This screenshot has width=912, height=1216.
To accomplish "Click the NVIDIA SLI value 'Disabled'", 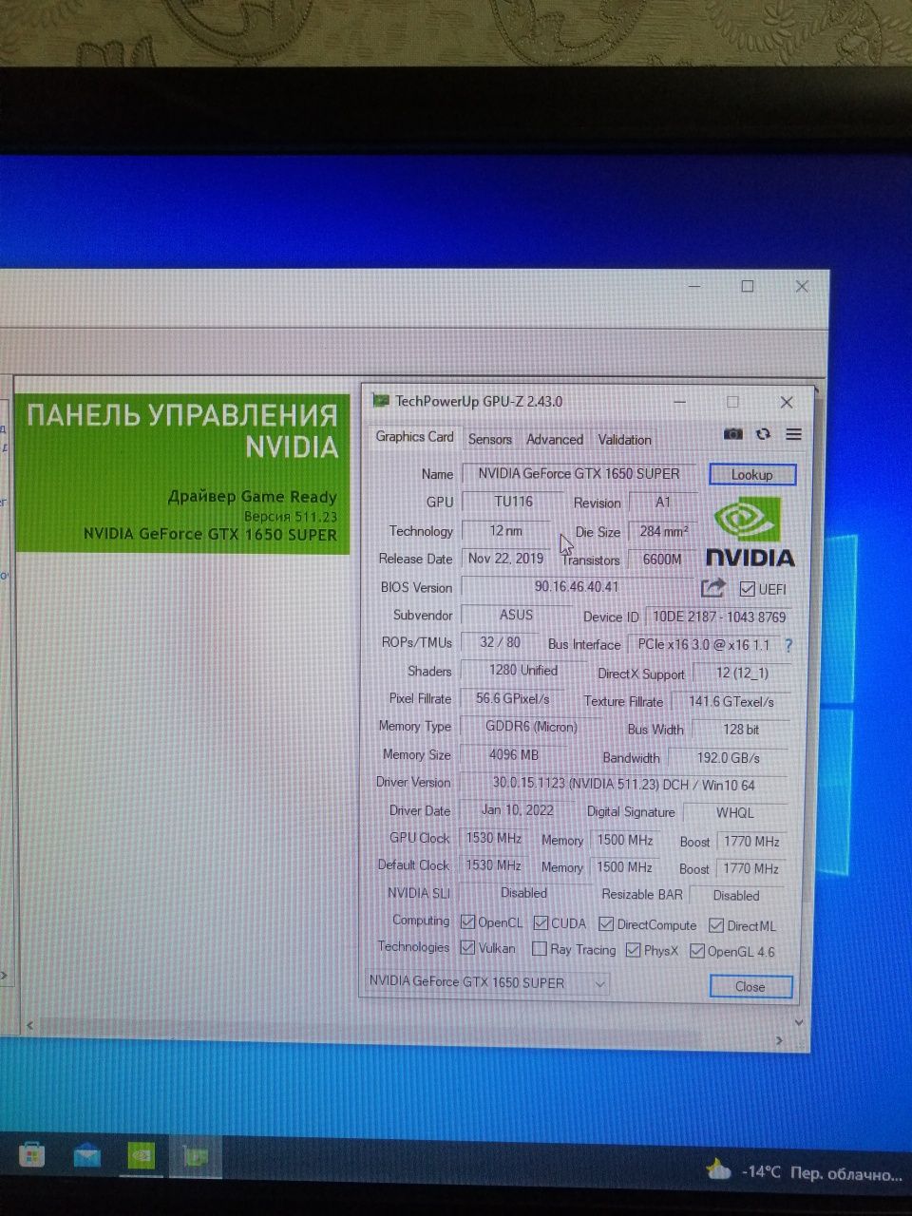I will coord(523,893).
